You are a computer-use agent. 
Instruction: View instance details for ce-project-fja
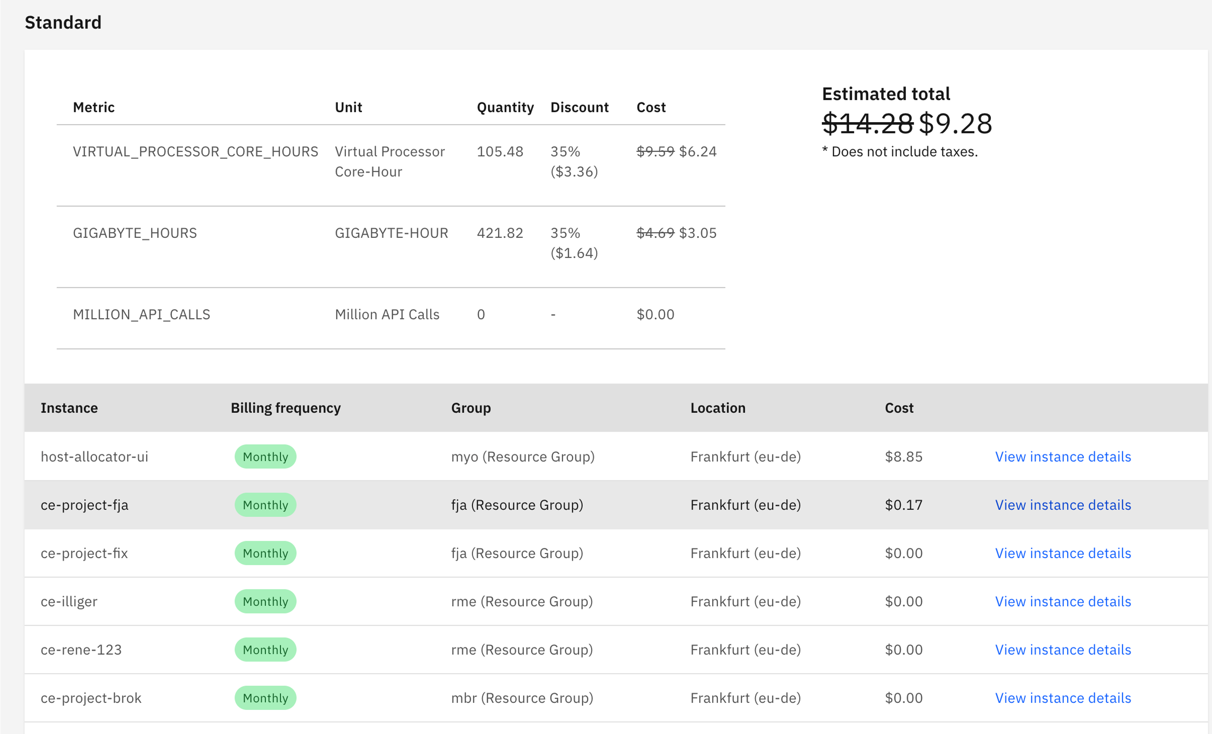1063,504
